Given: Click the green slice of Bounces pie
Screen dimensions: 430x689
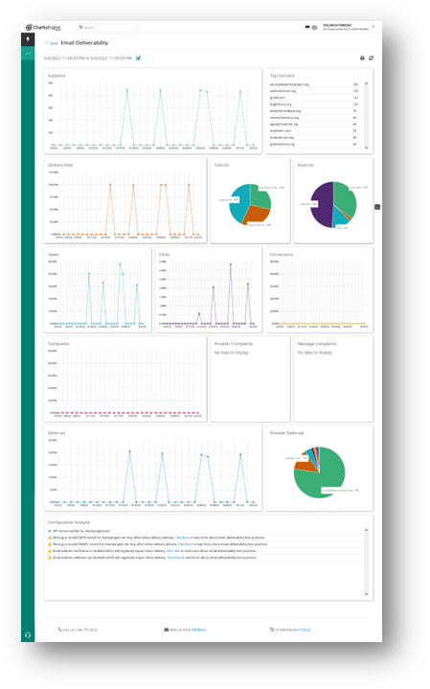Looking at the screenshot, I should coord(346,197).
